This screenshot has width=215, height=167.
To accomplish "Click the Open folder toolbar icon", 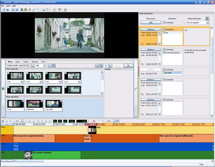I will click(x=8, y=10).
